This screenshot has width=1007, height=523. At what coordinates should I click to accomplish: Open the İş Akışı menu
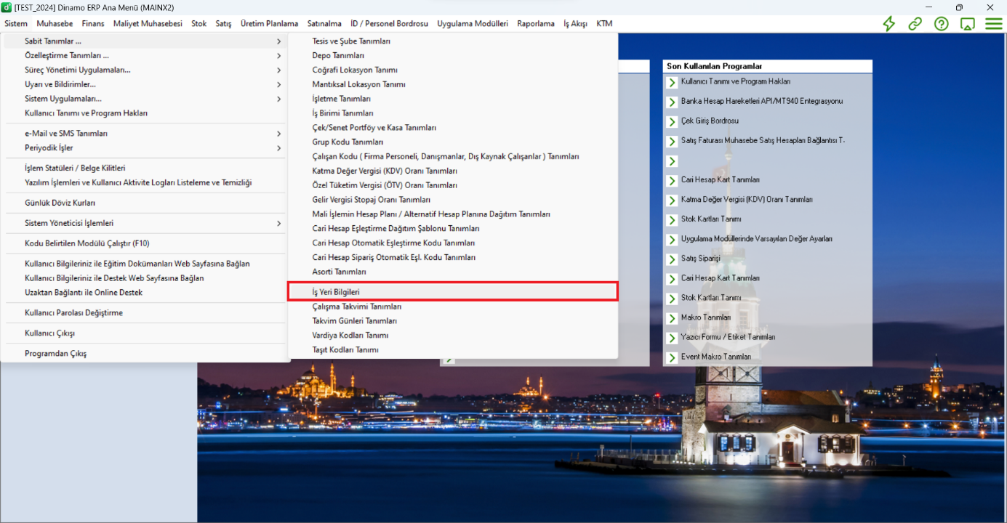click(575, 23)
